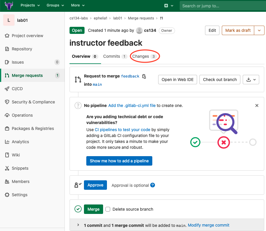Click the Settings gear icon

click(7, 195)
